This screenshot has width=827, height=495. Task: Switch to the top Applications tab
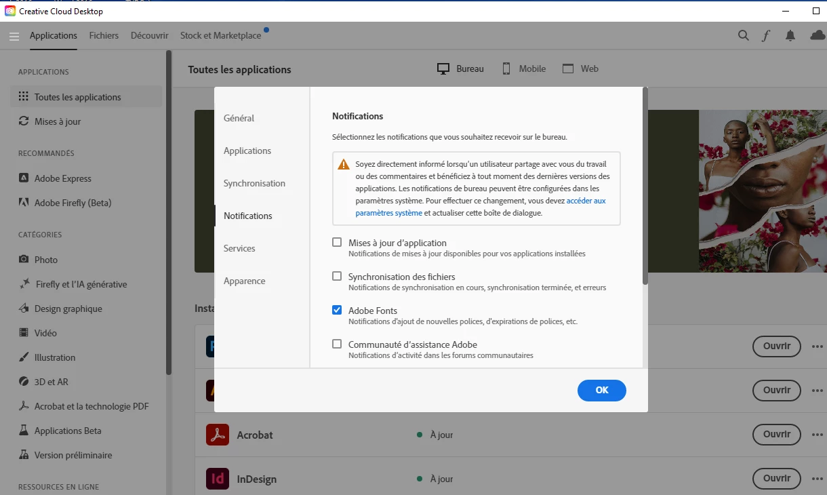[54, 35]
